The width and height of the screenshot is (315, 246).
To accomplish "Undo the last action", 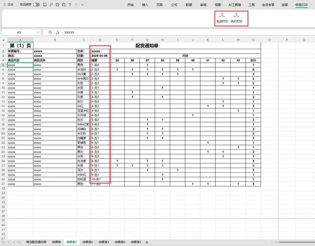I will [70, 4].
